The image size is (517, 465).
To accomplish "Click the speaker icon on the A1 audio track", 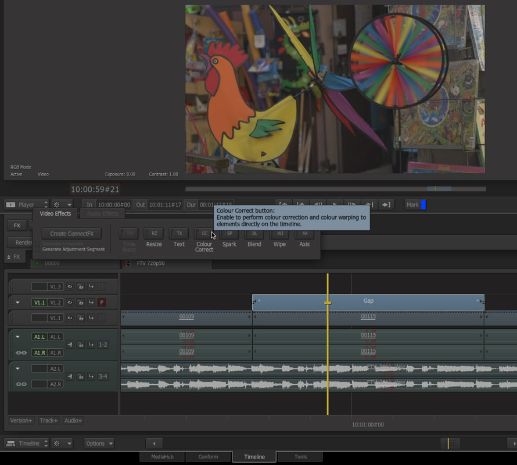I will [x=70, y=345].
